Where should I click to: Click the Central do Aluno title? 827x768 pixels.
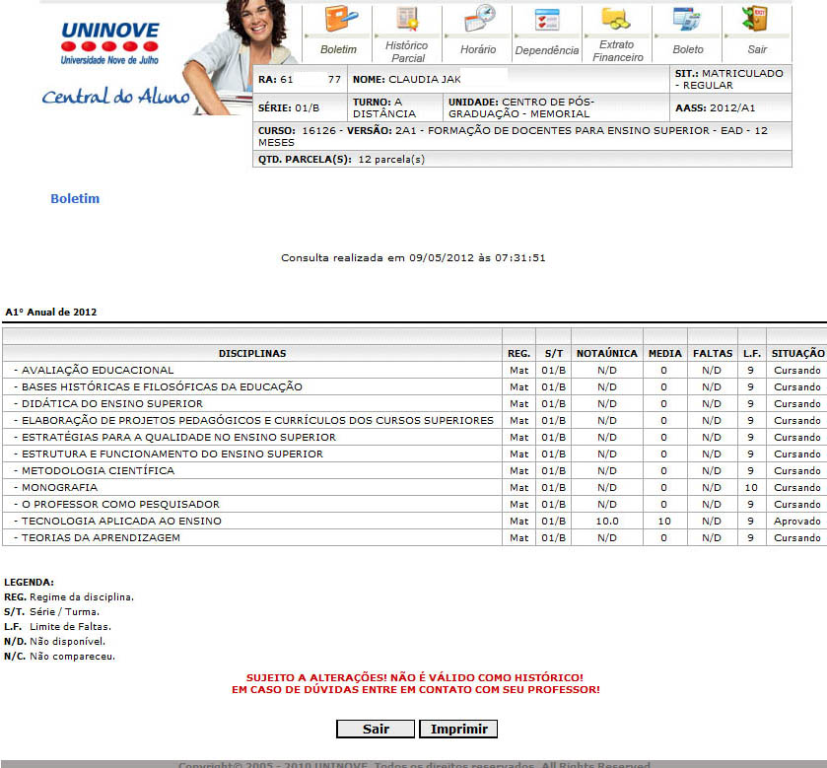pyautogui.click(x=115, y=96)
